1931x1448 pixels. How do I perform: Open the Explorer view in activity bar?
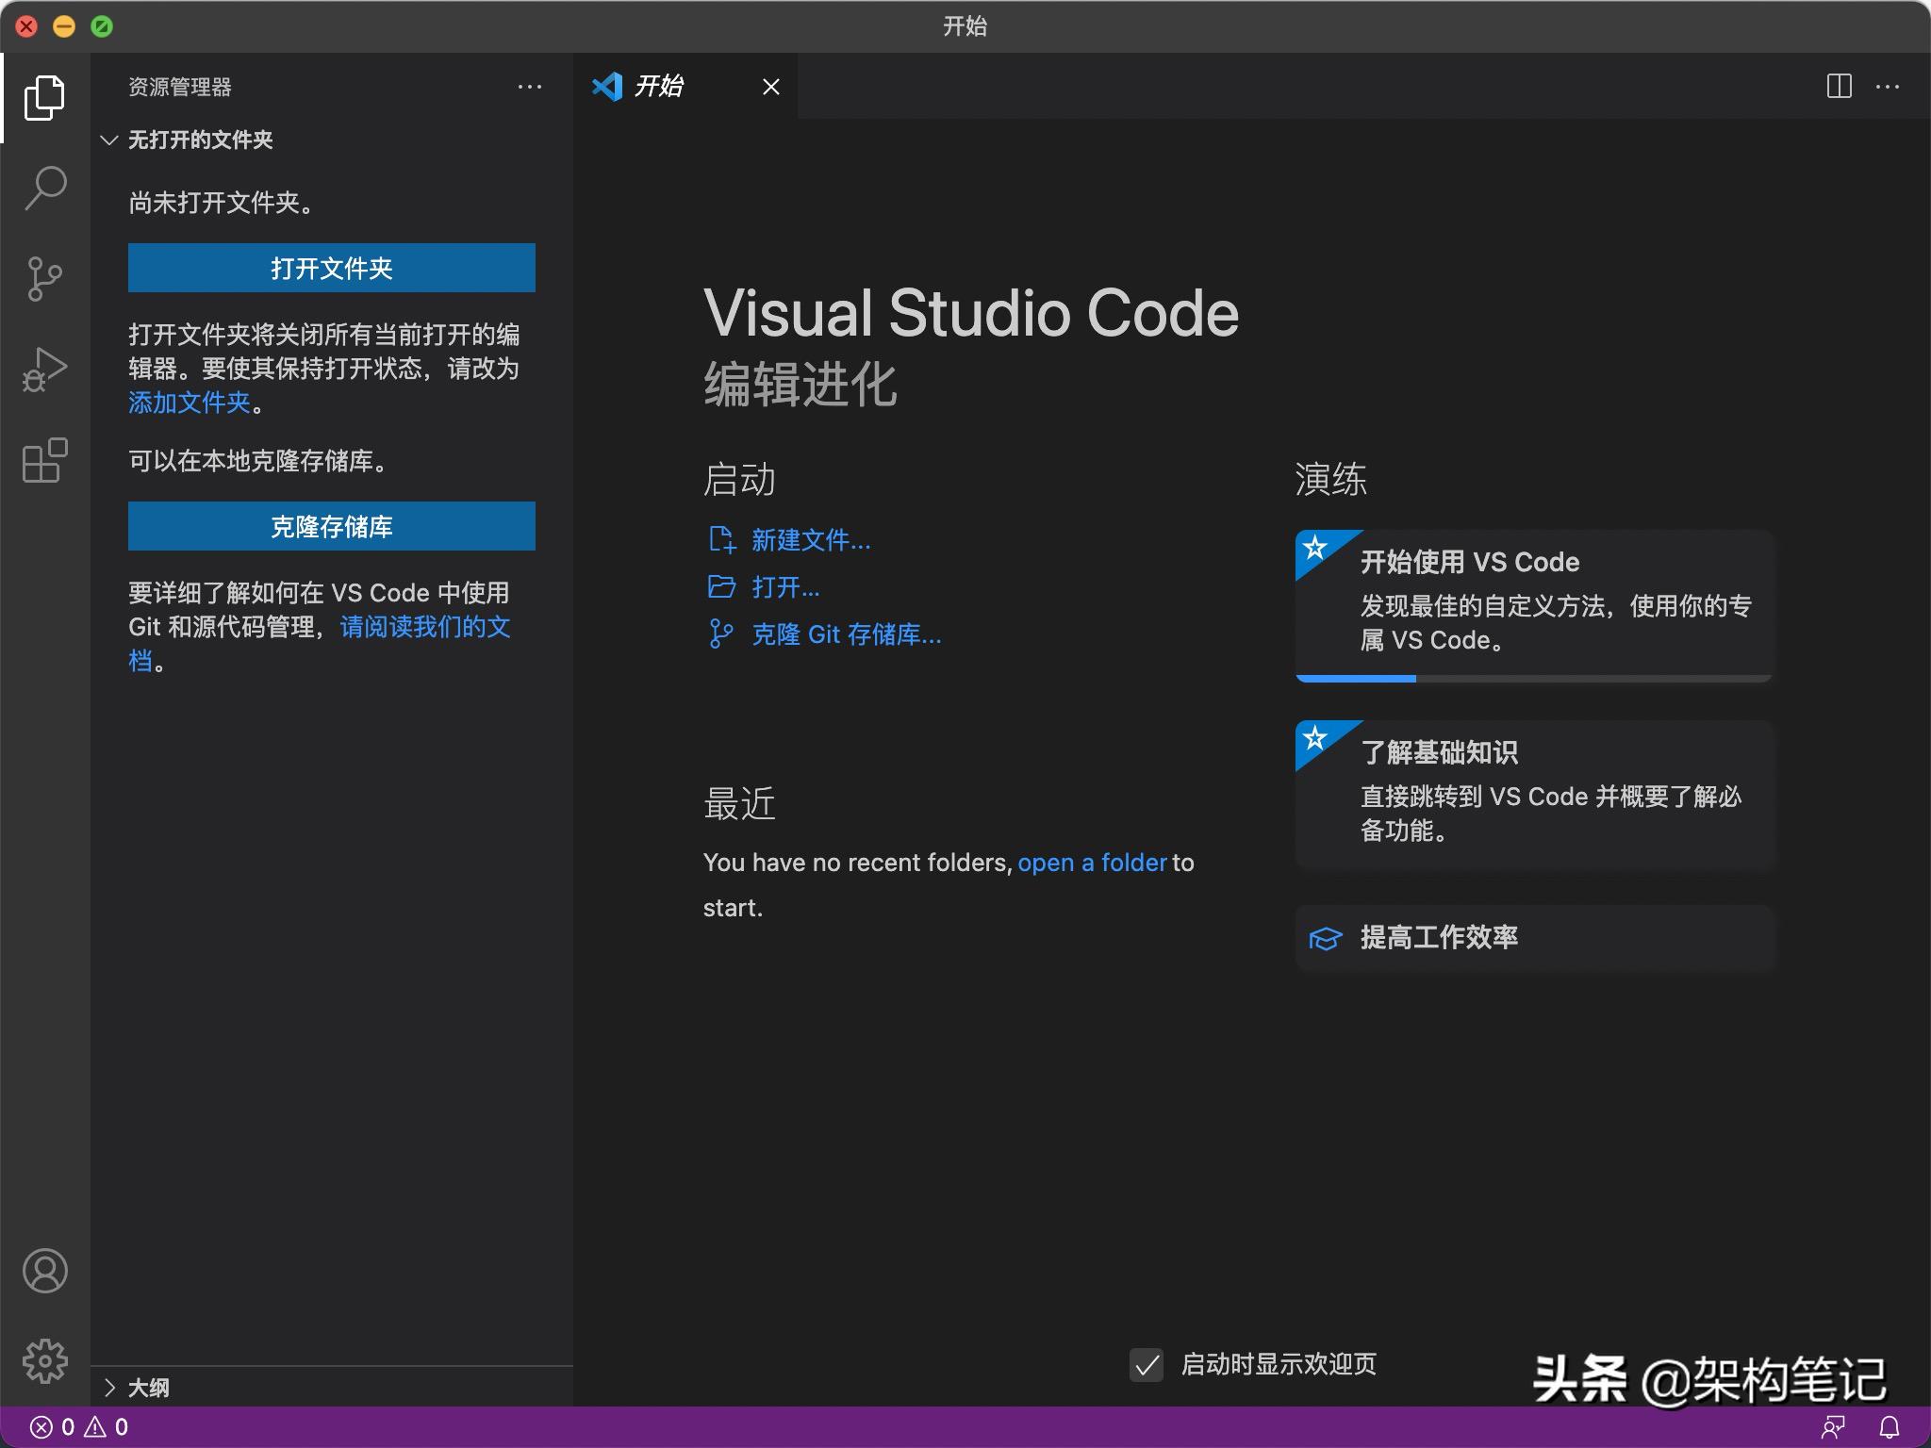tap(44, 98)
